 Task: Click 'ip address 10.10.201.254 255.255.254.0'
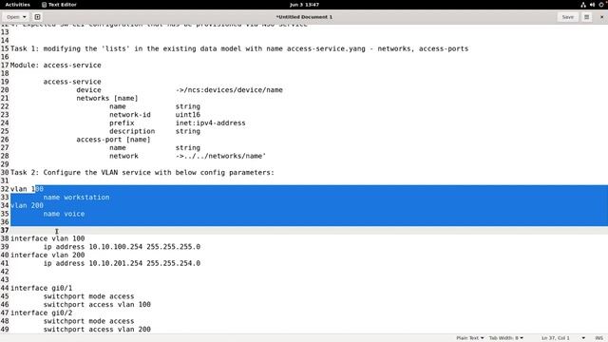[x=122, y=263]
